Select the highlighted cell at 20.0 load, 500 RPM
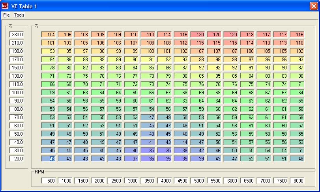320x192 pixels. point(49,158)
